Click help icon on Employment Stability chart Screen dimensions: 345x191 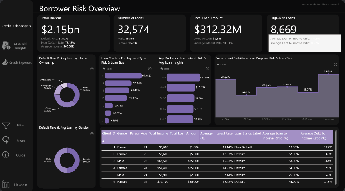point(334,65)
